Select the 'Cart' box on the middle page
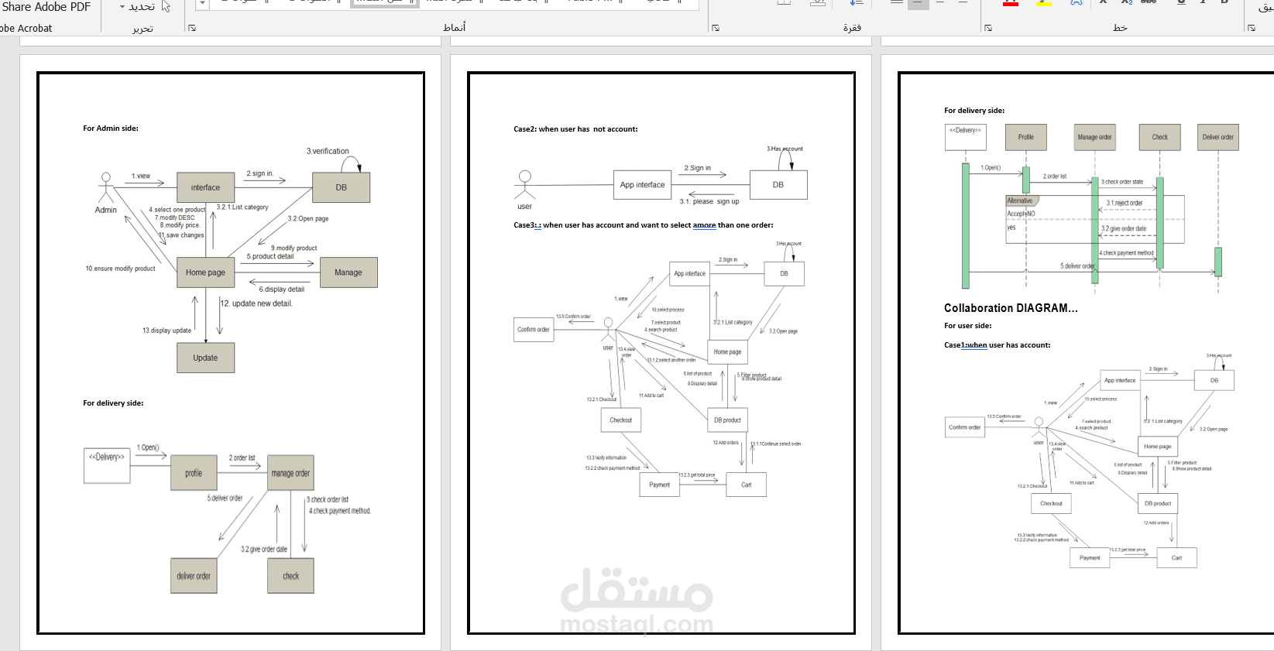This screenshot has width=1274, height=651. [747, 485]
